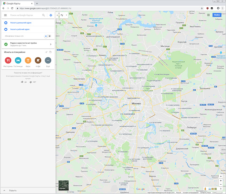
Task: Click Россия footer link
Action: 179,192
